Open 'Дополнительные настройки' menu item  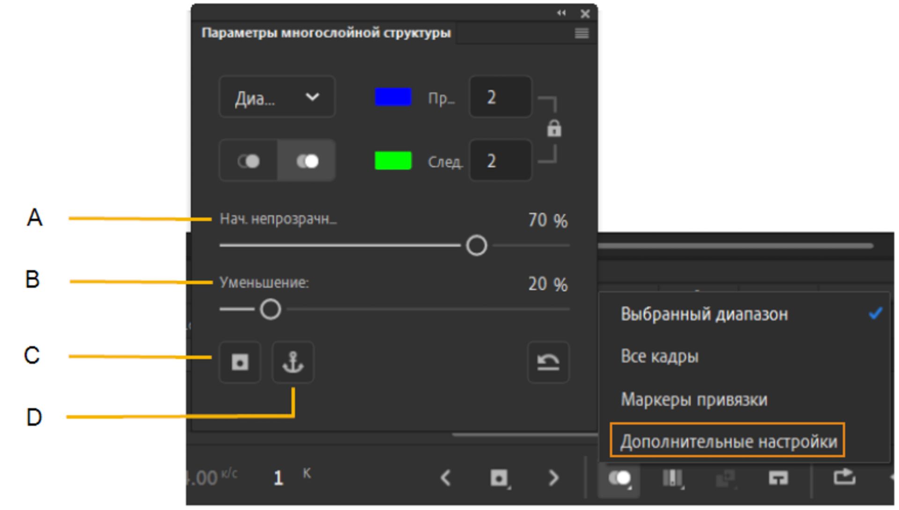click(x=728, y=441)
